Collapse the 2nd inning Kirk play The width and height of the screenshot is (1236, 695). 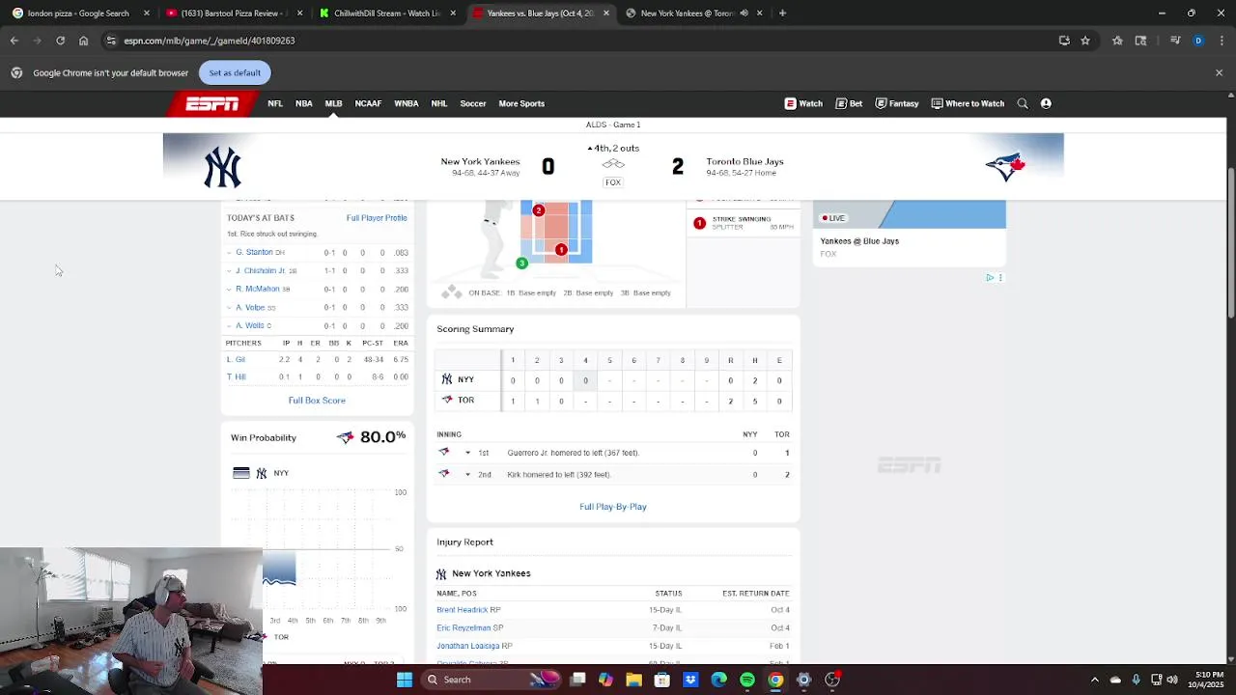pyautogui.click(x=467, y=475)
